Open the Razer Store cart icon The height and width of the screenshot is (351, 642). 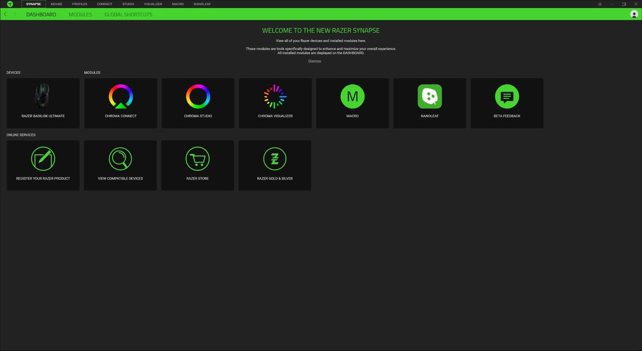point(198,159)
